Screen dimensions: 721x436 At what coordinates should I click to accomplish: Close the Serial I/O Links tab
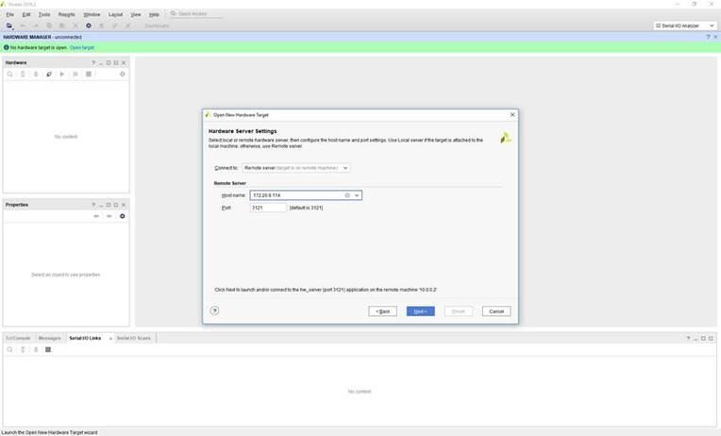tap(110, 339)
